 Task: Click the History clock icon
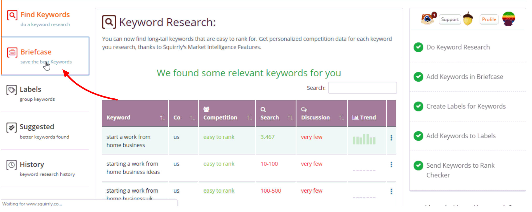coord(12,165)
